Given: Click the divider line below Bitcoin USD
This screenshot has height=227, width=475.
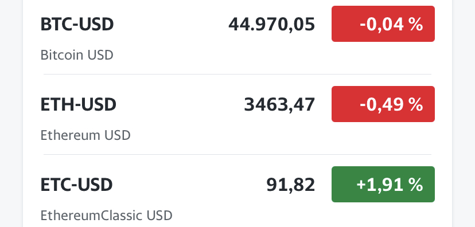Looking at the screenshot, I should point(237,74).
